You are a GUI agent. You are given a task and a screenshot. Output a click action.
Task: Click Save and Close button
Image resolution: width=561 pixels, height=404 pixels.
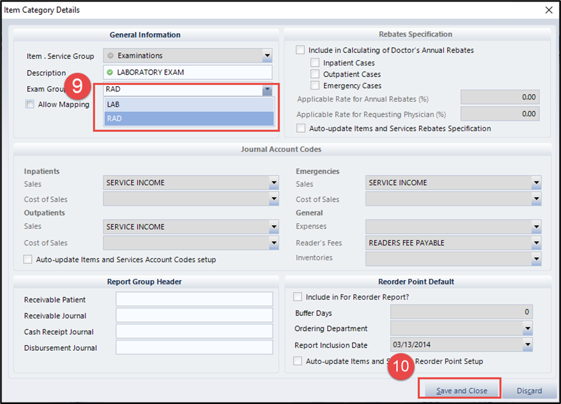click(461, 390)
